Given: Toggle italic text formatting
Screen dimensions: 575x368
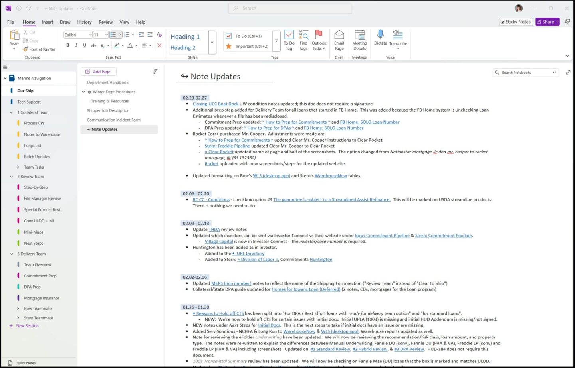Looking at the screenshot, I should coord(76,45).
